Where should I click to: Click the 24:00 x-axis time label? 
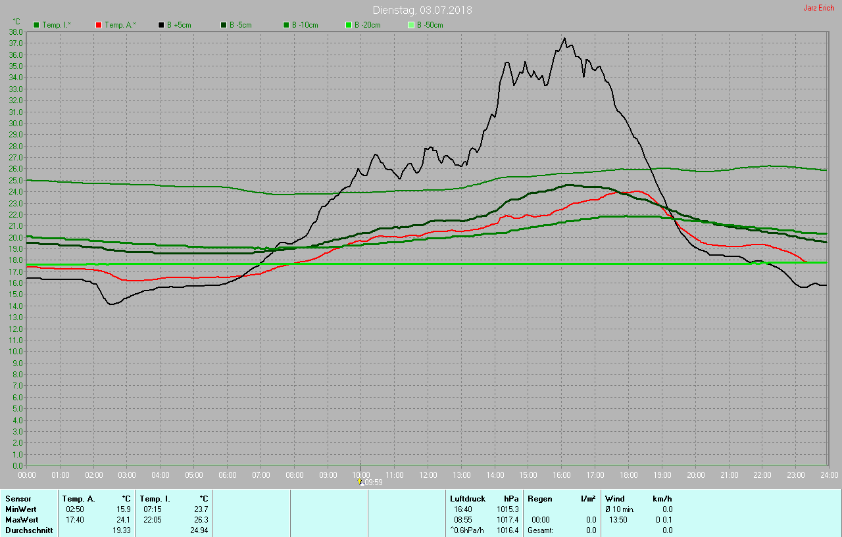pyautogui.click(x=829, y=475)
